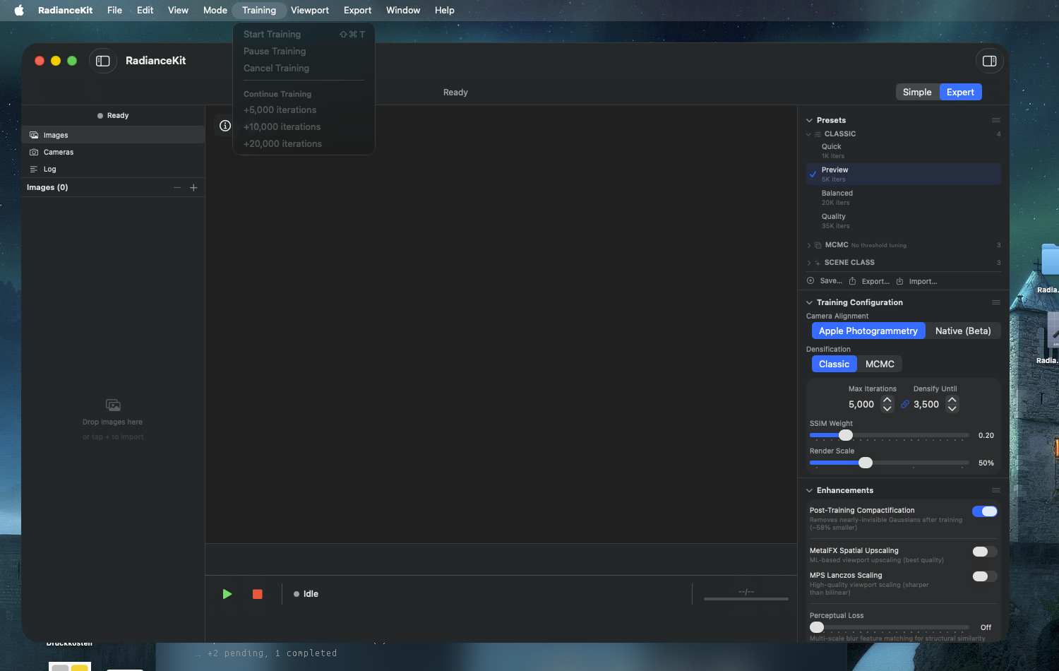The height and width of the screenshot is (671, 1059).
Task: Switch to Expert mode
Action: tap(960, 93)
